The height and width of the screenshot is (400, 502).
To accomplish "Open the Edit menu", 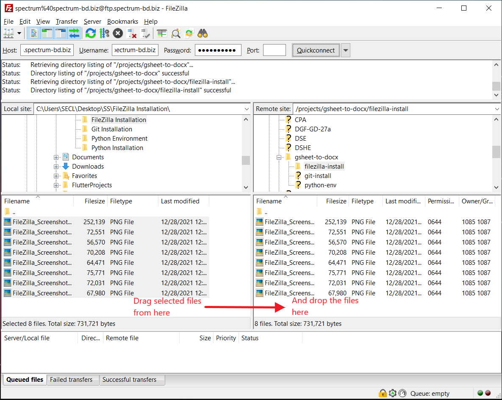I will click(x=25, y=22).
